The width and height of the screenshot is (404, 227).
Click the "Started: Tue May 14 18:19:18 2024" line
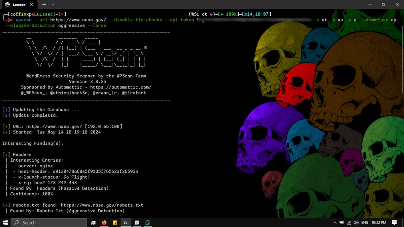click(52, 132)
